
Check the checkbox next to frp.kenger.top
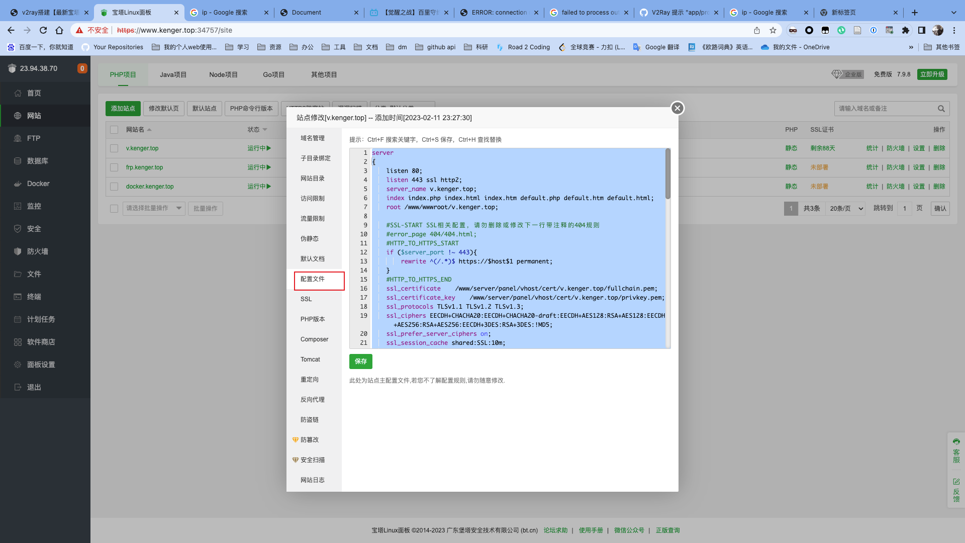coord(114,167)
